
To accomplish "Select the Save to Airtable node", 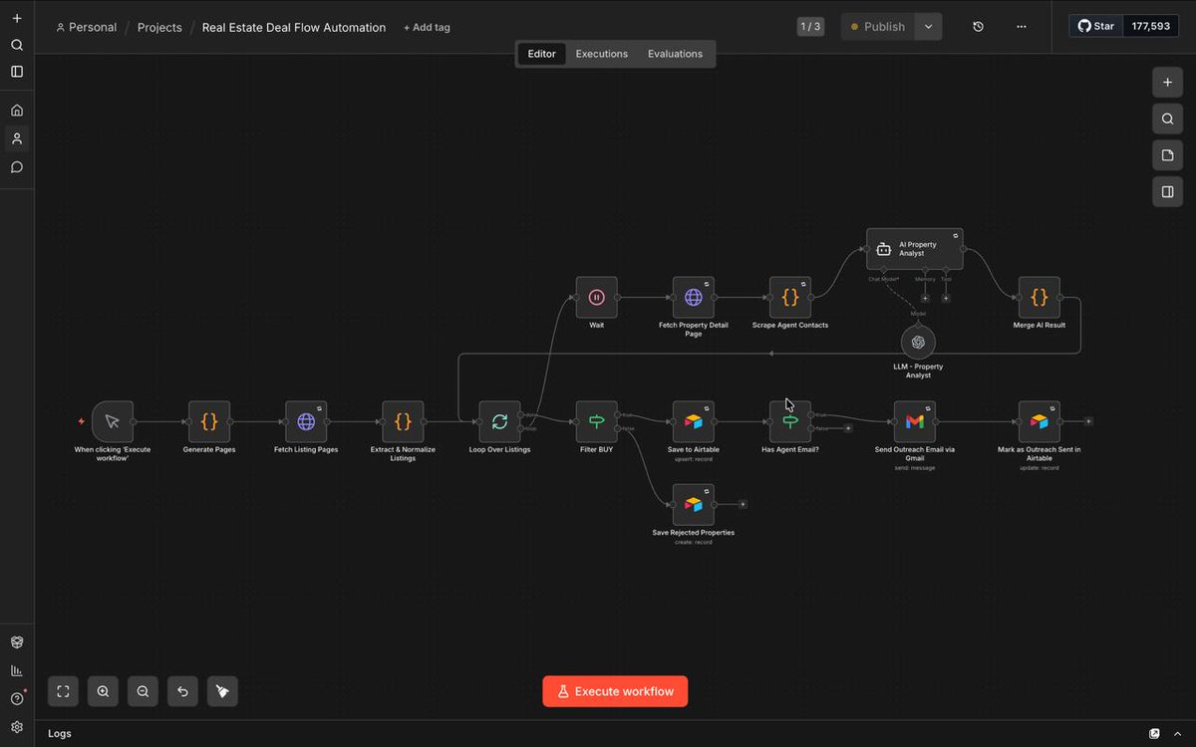I will 694,422.
